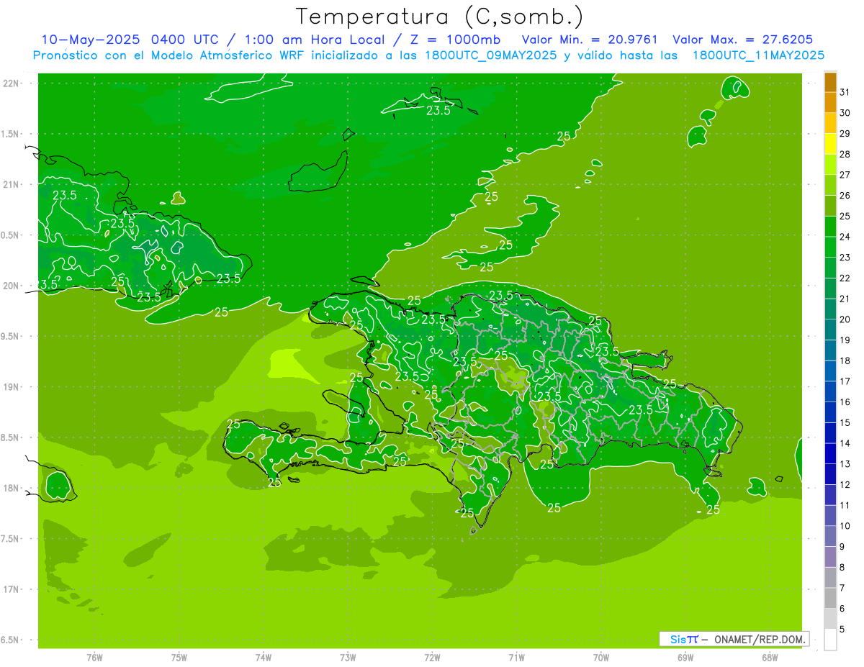Click the "18N" latitude label
This screenshot has width=864, height=667.
(x=12, y=488)
